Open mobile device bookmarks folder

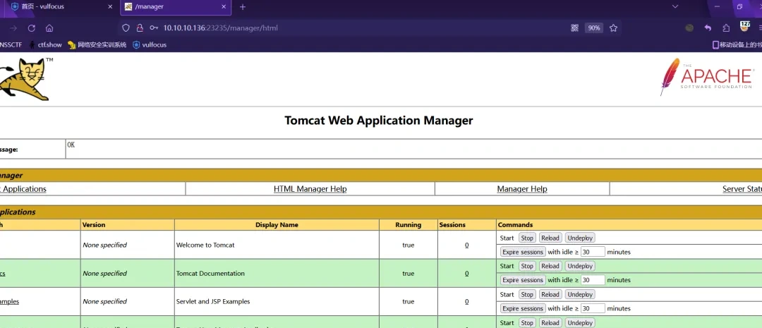(x=736, y=44)
